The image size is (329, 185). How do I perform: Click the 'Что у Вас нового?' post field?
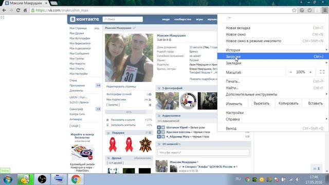203,153
